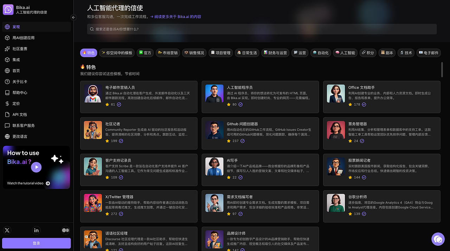Click the 社区记者 card title text
The height and width of the screenshot is (251, 450).
click(x=113, y=124)
